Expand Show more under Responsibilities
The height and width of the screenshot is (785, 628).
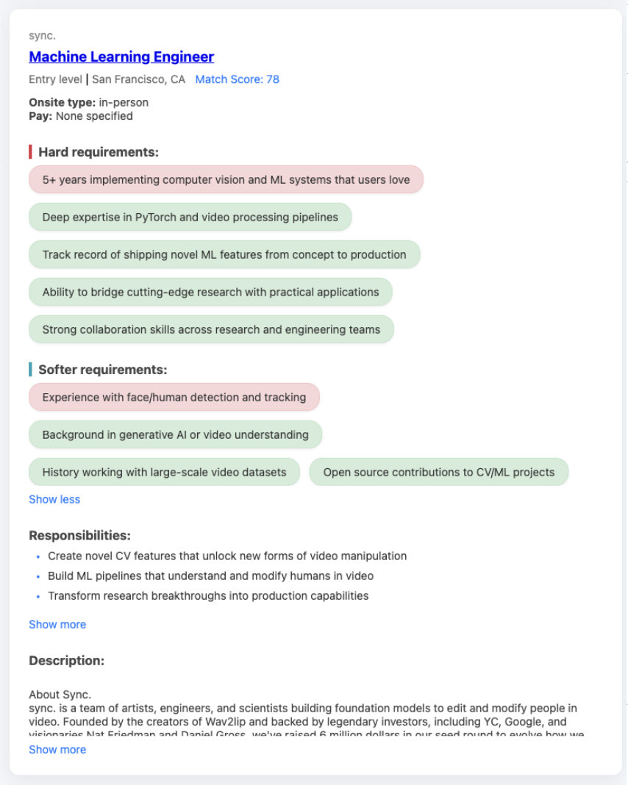click(57, 624)
